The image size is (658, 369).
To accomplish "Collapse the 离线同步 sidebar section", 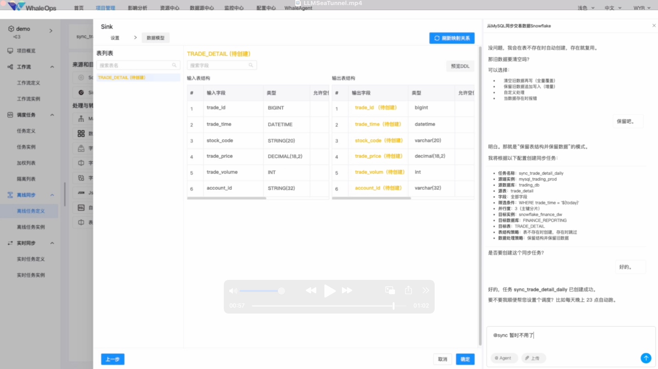I will coord(52,195).
